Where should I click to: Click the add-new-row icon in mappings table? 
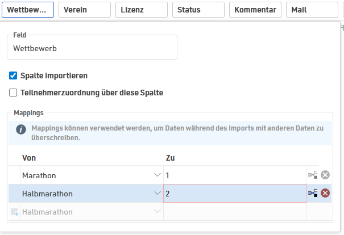[x=14, y=212]
